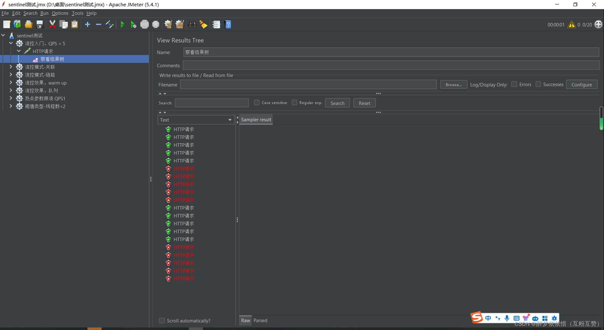Image resolution: width=604 pixels, height=330 pixels.
Task: Toggle the Case sensitive checkbox
Action: point(257,103)
